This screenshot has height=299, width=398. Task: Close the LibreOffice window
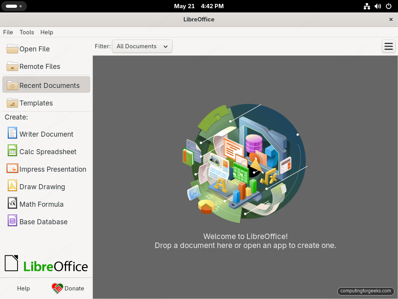tap(391, 19)
